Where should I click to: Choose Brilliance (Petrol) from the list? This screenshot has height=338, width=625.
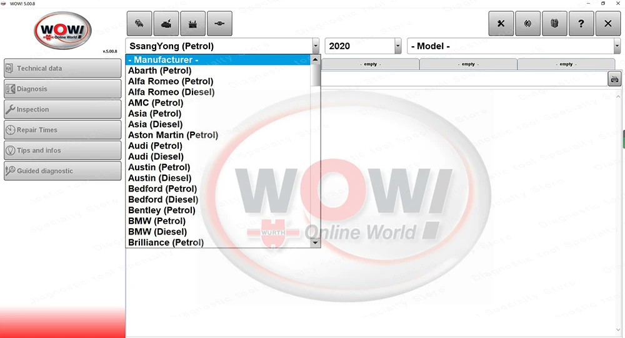coord(218,242)
